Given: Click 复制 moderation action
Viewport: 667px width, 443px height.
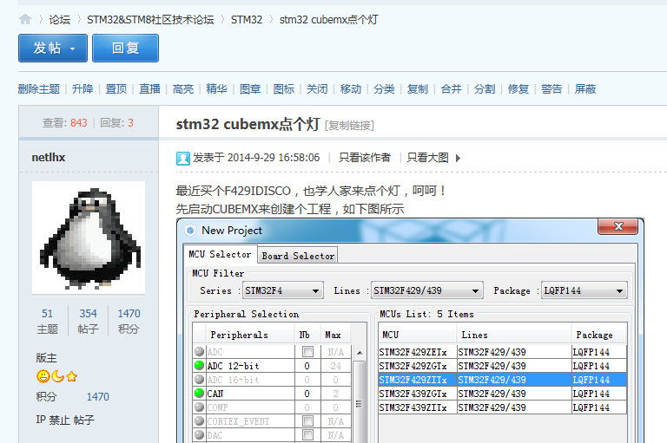Looking at the screenshot, I should 417,88.
